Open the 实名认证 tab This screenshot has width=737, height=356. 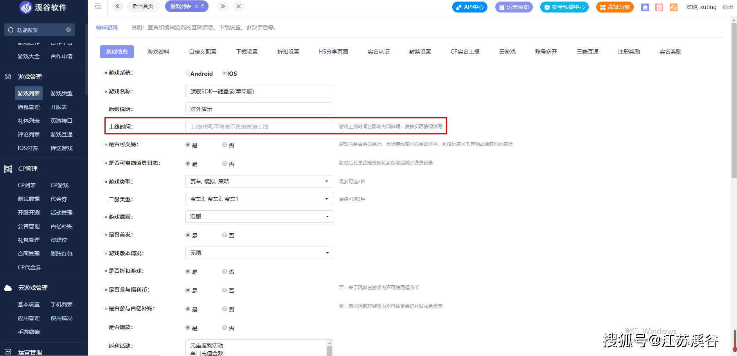[x=378, y=52]
